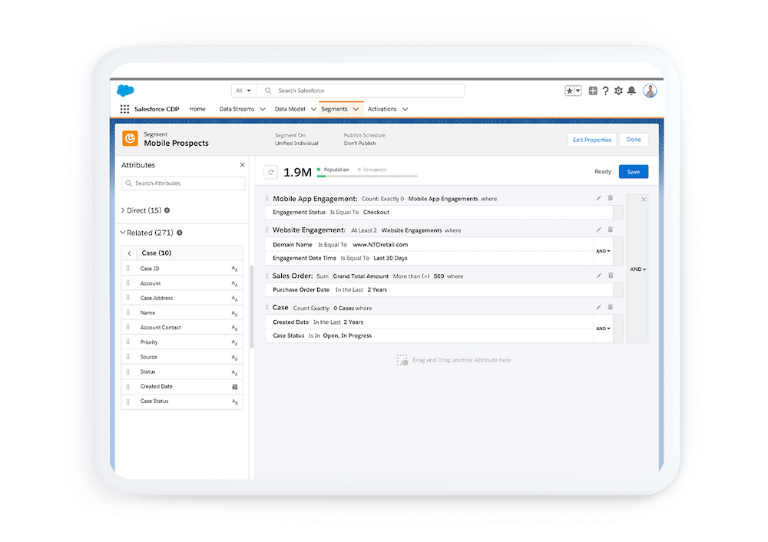Delete the Sales Order container via trash icon
Viewport: 768px width, 542px height.
click(x=611, y=275)
